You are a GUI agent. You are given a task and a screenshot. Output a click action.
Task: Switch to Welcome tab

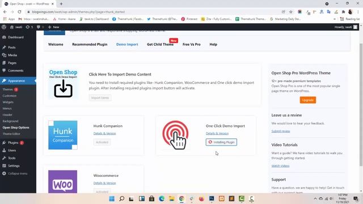pos(56,44)
